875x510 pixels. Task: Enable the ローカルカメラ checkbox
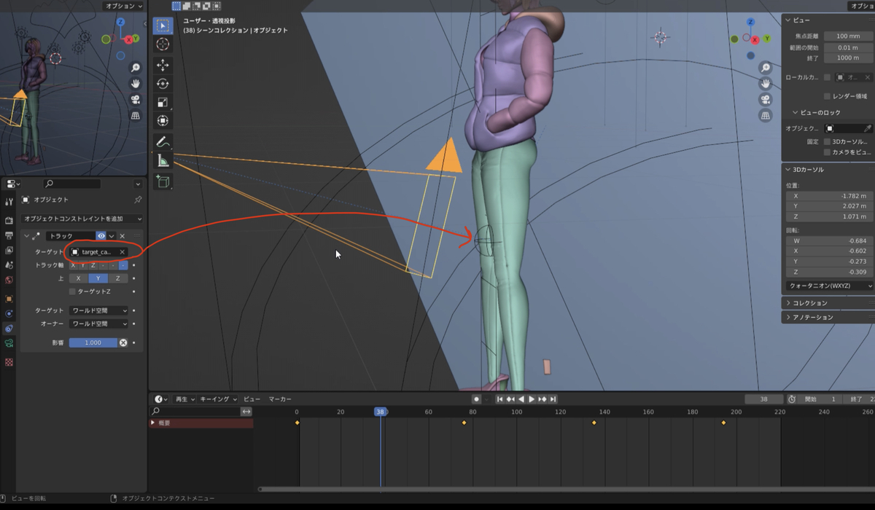pos(827,77)
